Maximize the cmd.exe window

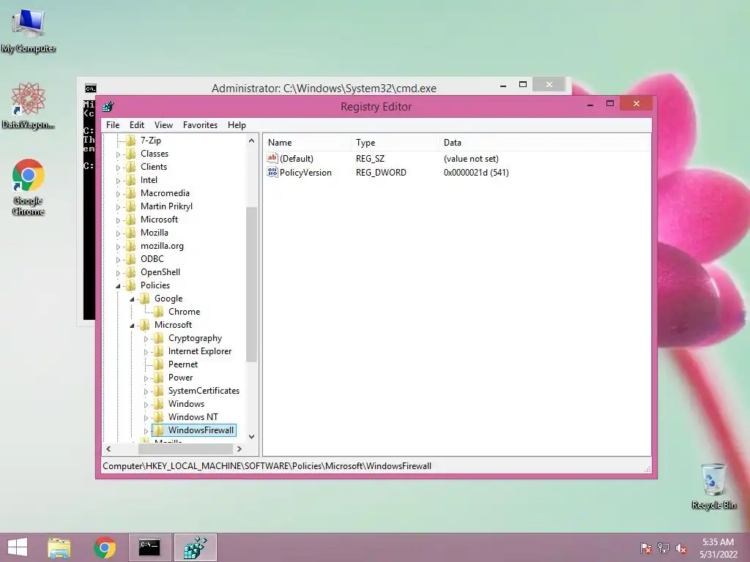pyautogui.click(x=523, y=85)
